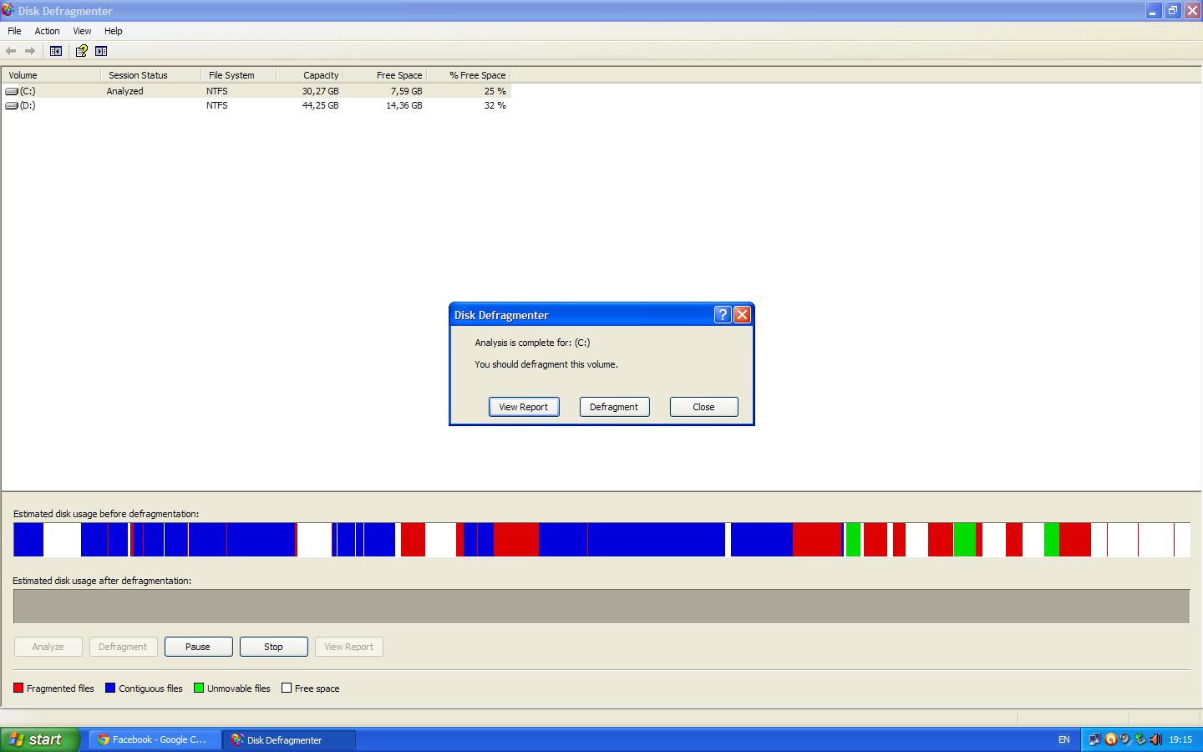Click the "7,59 GB" free space value
The width and height of the screenshot is (1203, 752).
tap(406, 91)
